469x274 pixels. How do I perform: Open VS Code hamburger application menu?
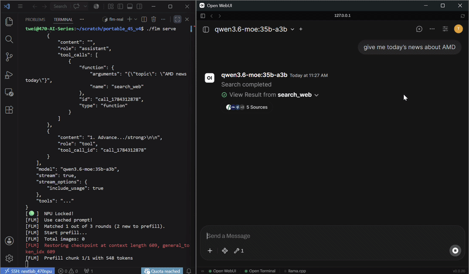pyautogui.click(x=20, y=6)
